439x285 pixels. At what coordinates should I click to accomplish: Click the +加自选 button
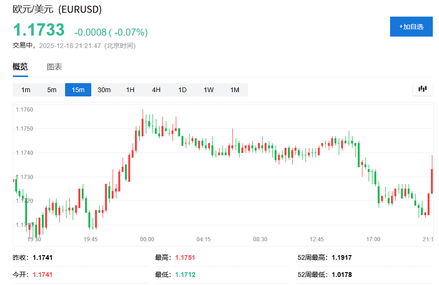411,27
